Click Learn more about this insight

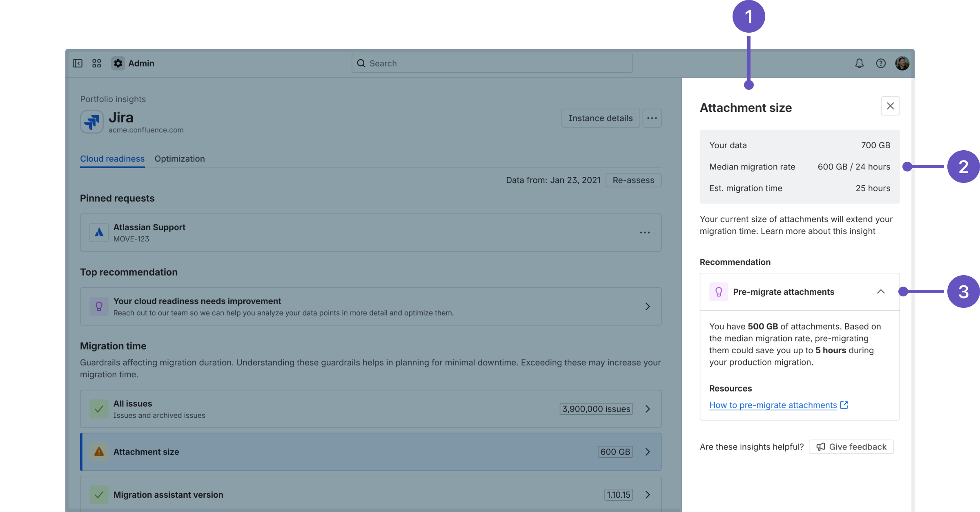[818, 231]
